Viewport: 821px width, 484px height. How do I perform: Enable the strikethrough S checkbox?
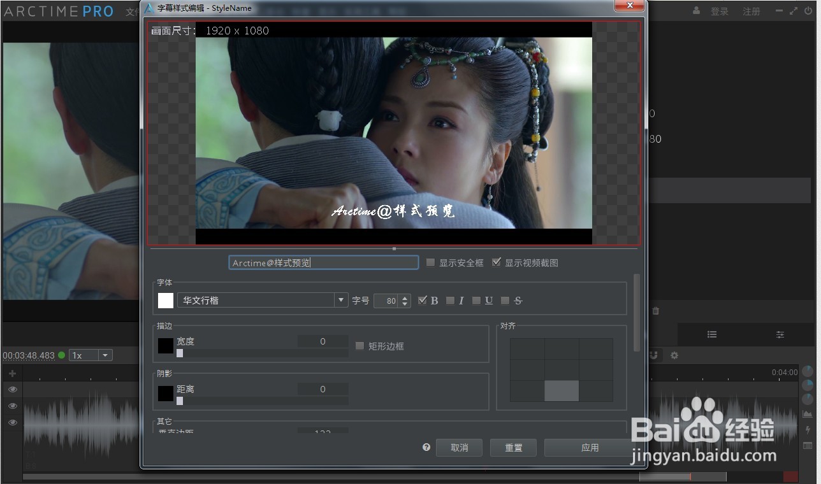point(505,301)
